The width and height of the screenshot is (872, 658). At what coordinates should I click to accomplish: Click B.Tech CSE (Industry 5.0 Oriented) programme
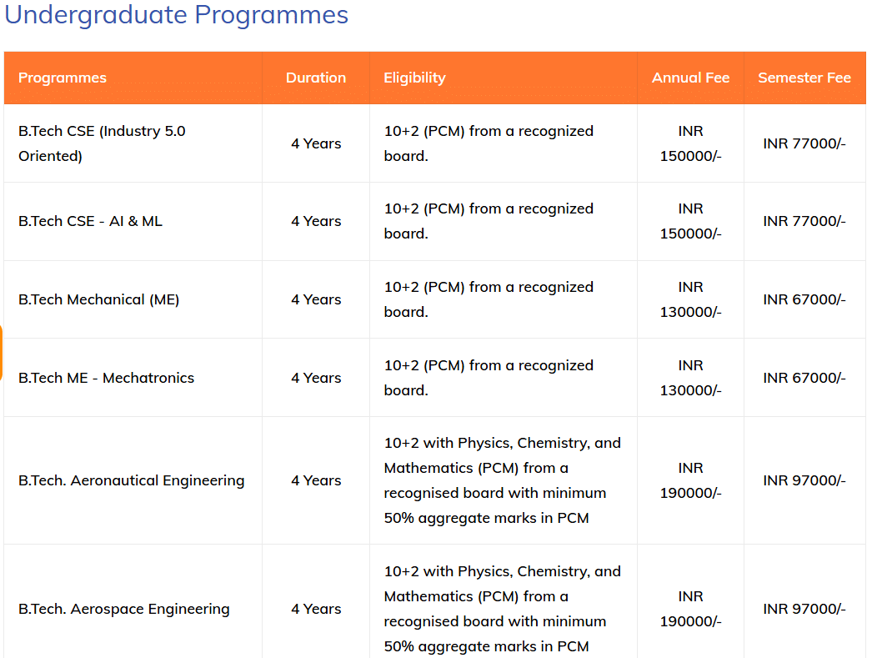tap(102, 143)
